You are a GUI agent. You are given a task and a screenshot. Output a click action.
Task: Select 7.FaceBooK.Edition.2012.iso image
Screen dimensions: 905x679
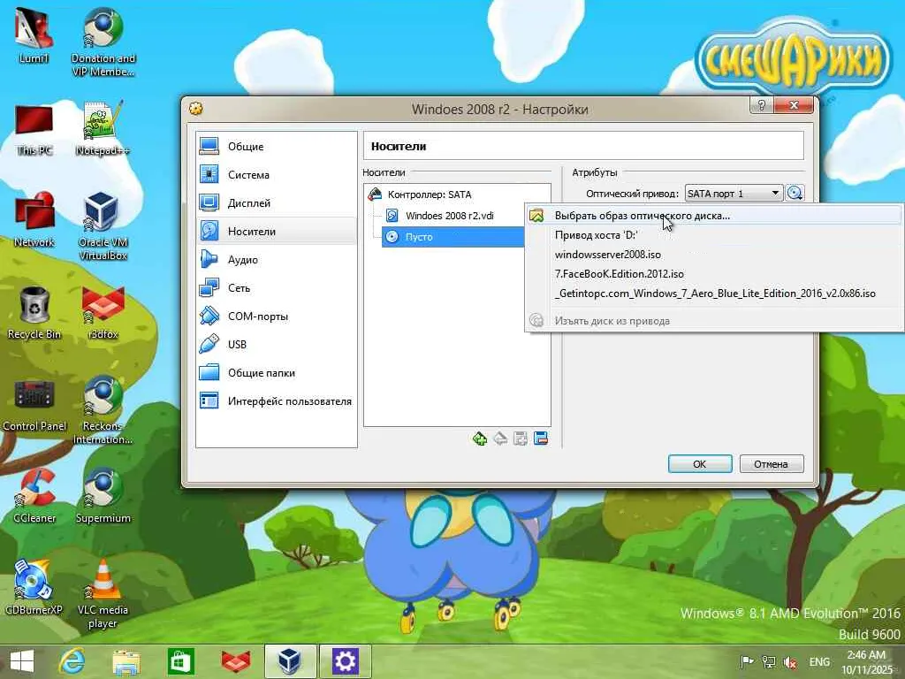coord(714,274)
